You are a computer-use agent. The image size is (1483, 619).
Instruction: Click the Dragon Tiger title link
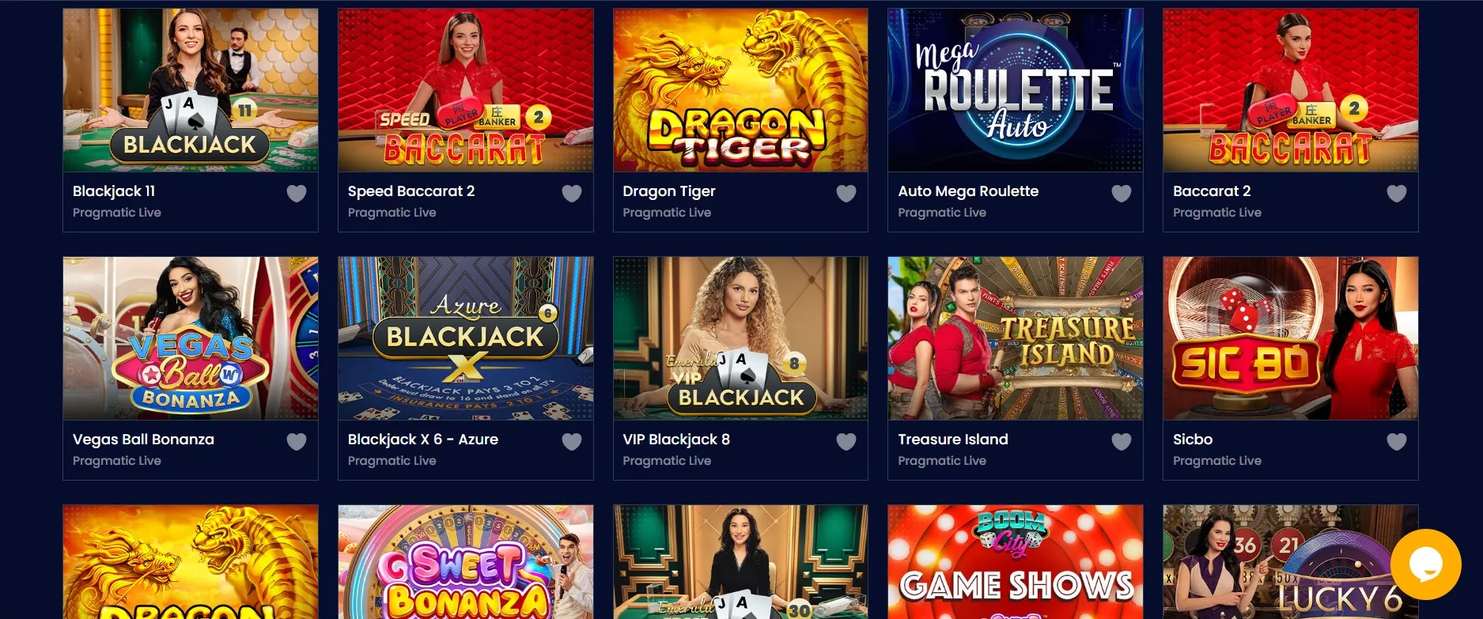[x=669, y=191]
